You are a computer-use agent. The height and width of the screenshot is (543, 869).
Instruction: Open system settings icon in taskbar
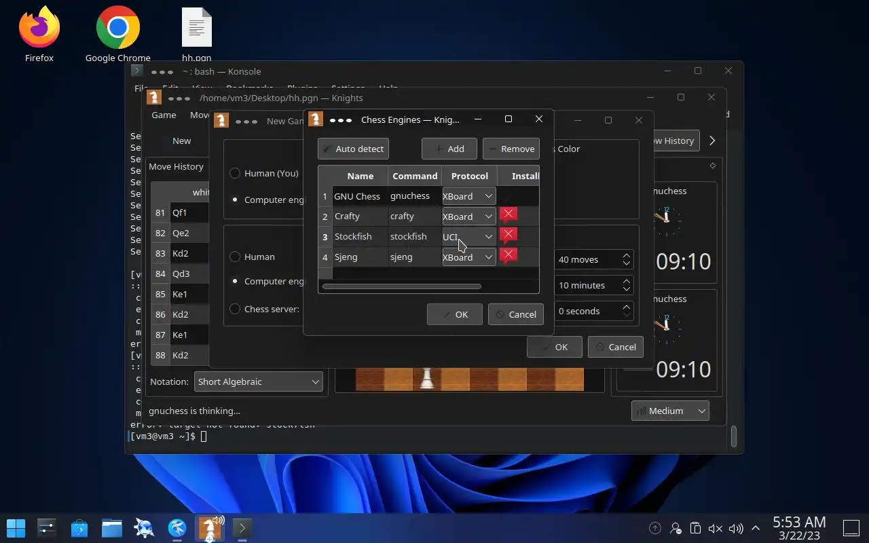46,528
